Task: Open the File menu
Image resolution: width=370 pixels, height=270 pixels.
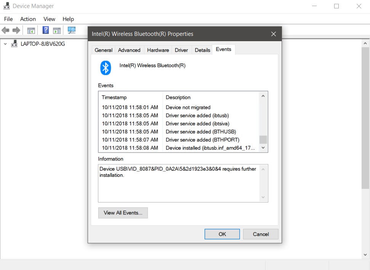Action: coord(8,19)
